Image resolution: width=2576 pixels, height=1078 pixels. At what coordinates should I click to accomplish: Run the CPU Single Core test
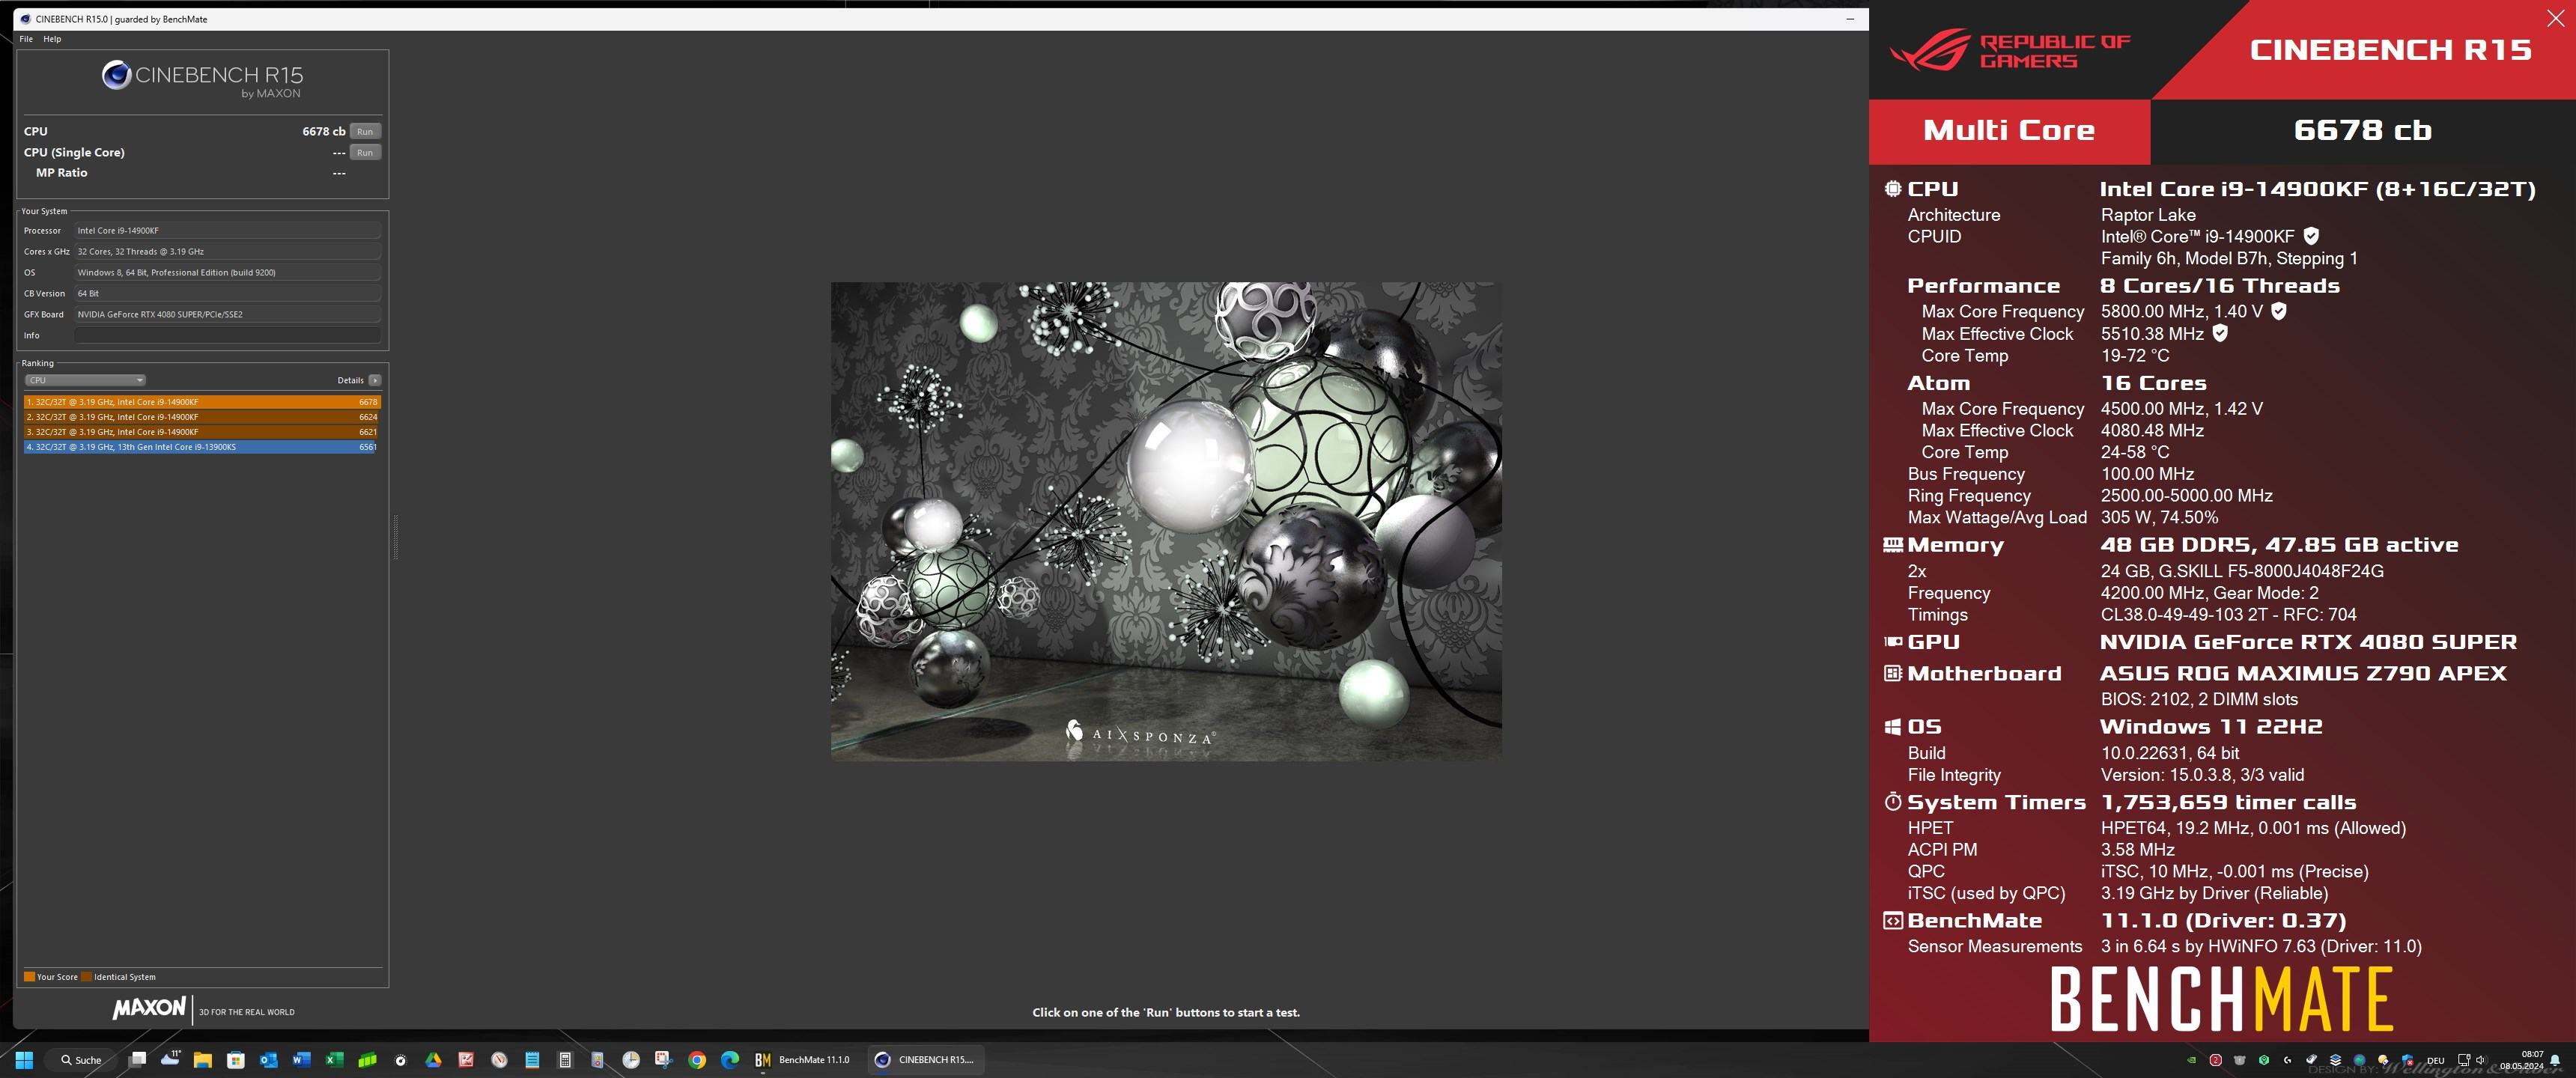(x=365, y=152)
